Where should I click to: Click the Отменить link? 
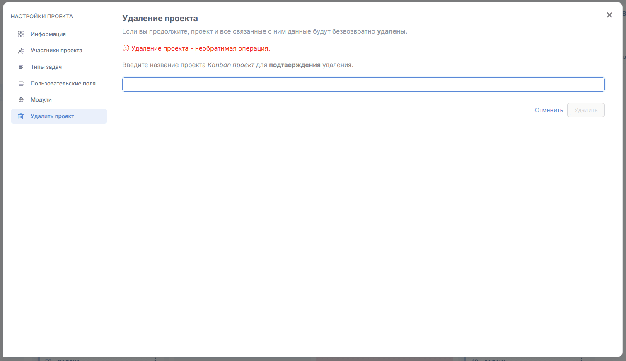pos(549,110)
